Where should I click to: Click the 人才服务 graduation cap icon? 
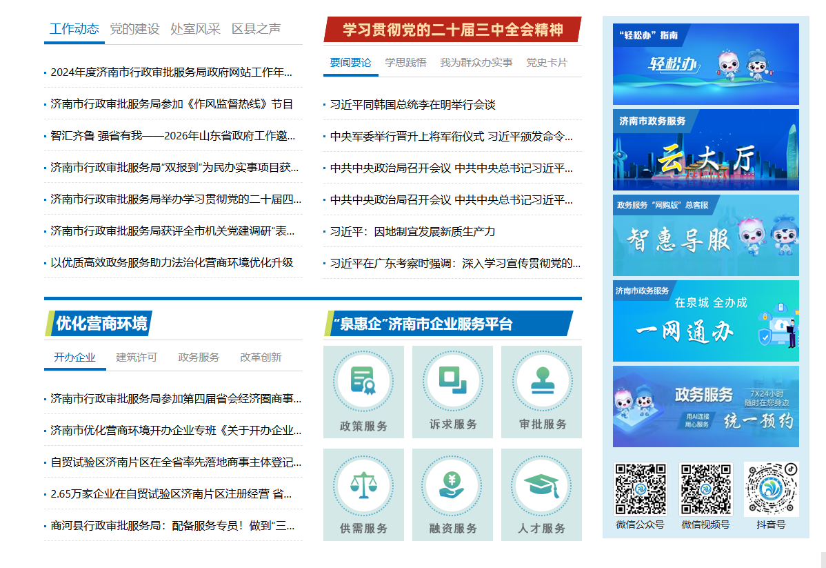tap(541, 484)
